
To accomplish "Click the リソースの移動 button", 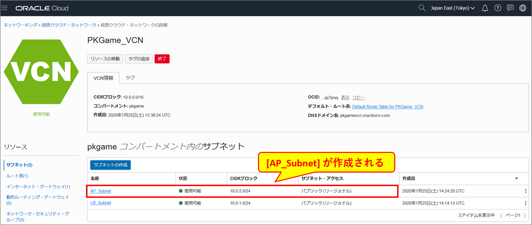I will pos(105,59).
